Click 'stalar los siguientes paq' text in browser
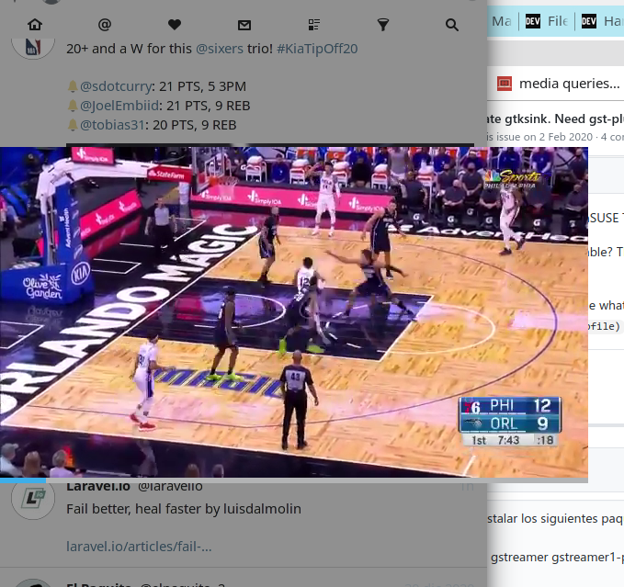This screenshot has height=587, width=624. click(x=556, y=519)
